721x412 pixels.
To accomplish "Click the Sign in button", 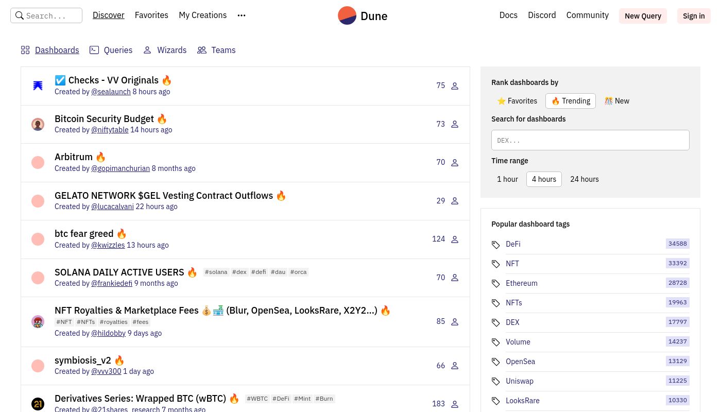I will [x=694, y=16].
